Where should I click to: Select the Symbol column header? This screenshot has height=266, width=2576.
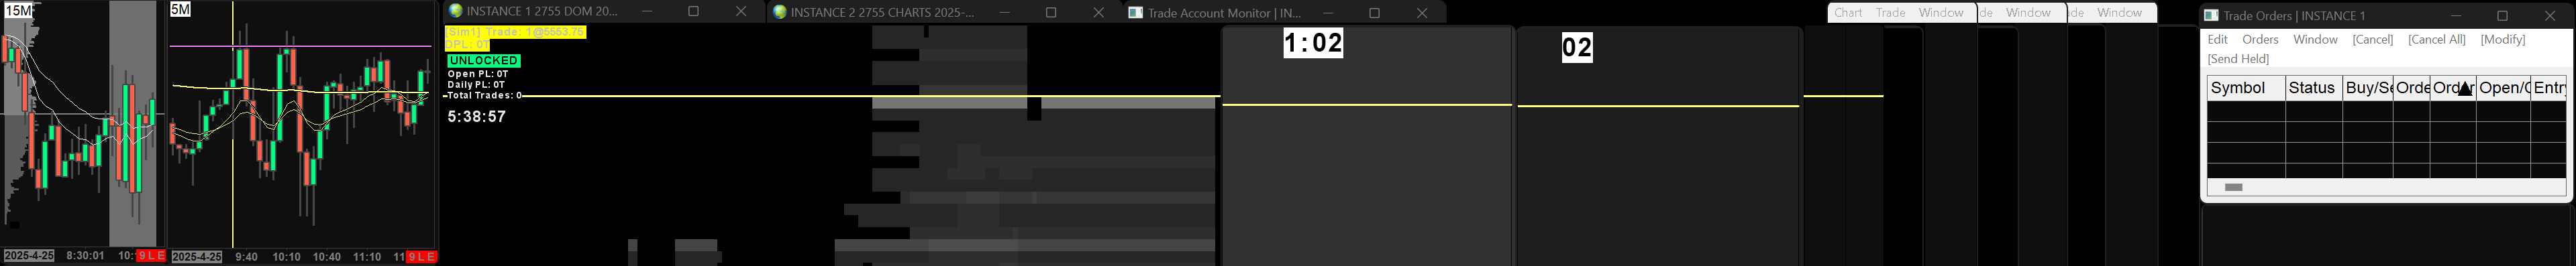pyautogui.click(x=2246, y=88)
